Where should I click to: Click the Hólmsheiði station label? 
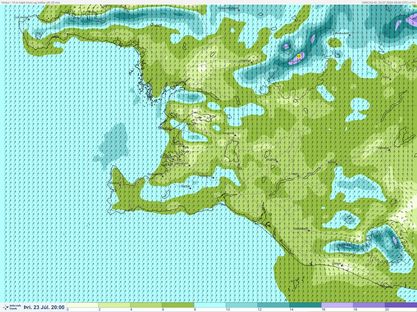[181, 163]
